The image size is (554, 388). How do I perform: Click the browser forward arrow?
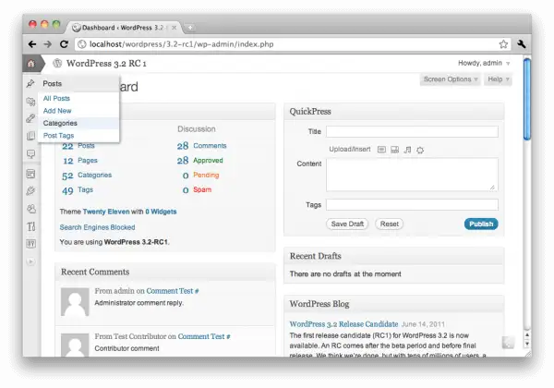click(x=47, y=44)
